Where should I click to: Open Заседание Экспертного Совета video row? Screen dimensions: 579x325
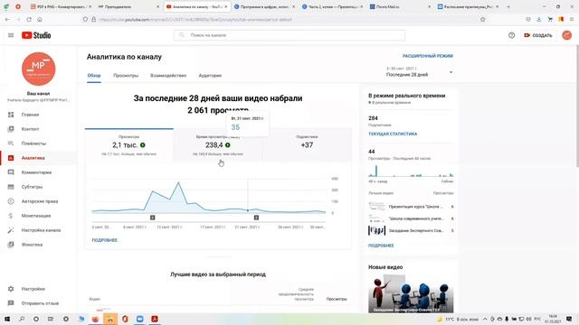click(411, 231)
